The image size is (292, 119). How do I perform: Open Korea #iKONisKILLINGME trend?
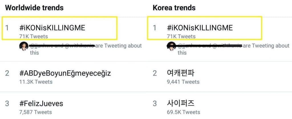tap(200, 28)
